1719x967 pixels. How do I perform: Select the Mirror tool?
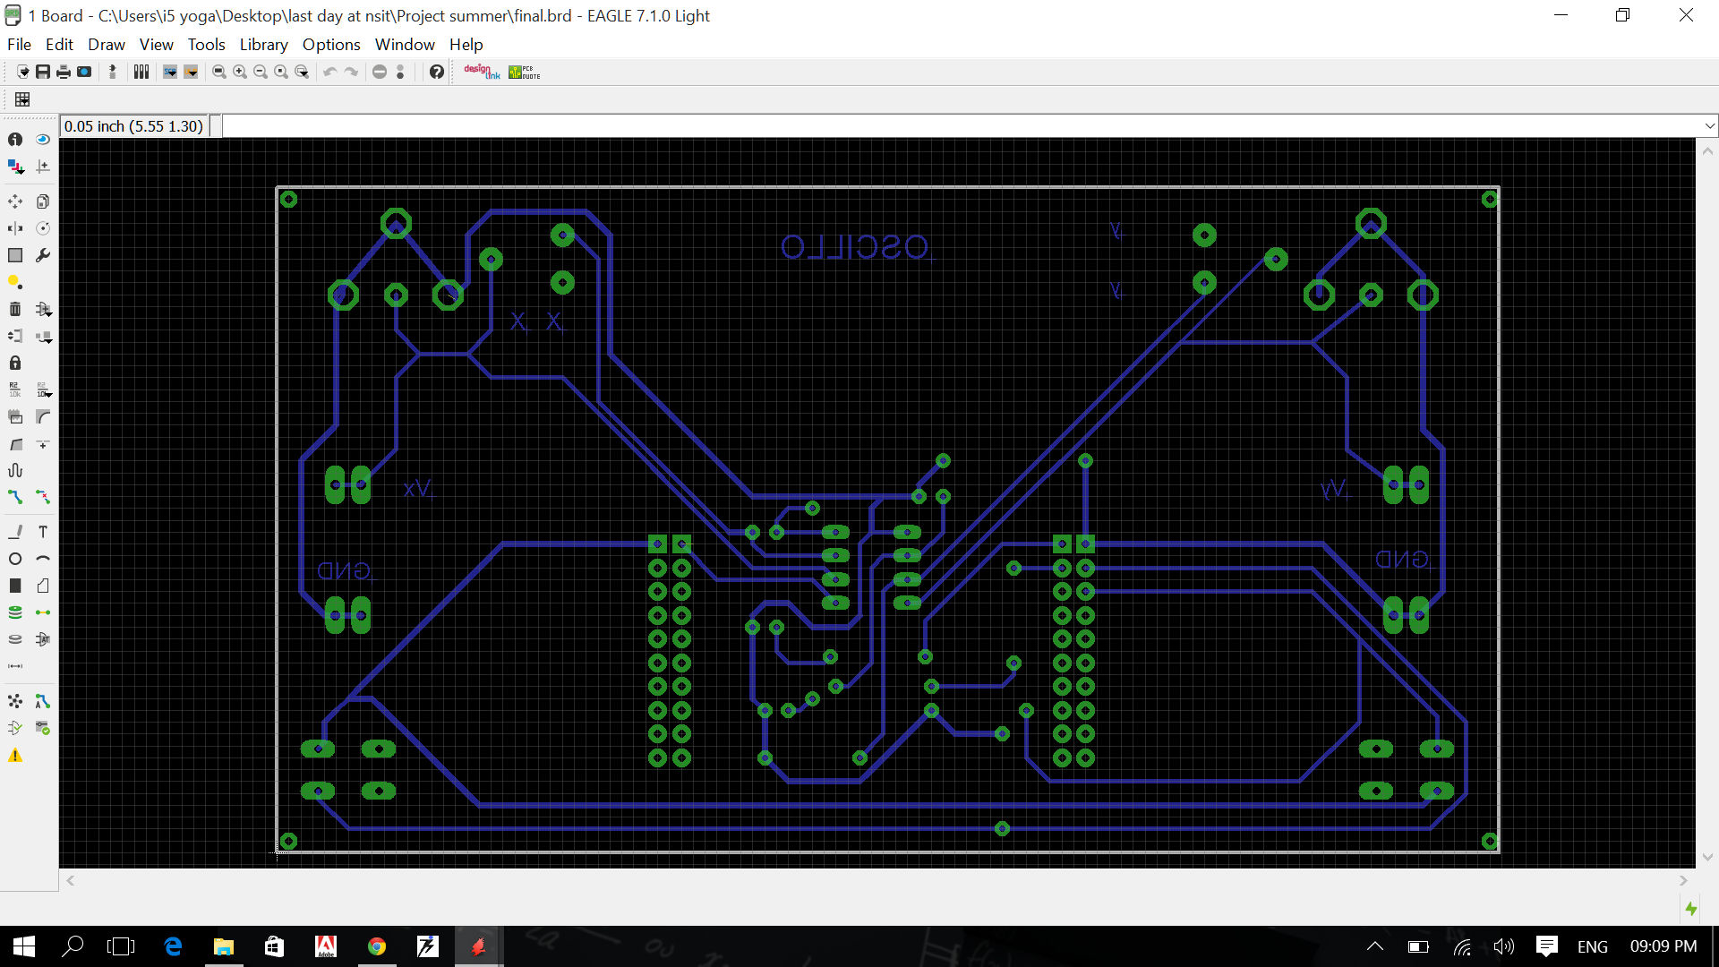point(15,228)
